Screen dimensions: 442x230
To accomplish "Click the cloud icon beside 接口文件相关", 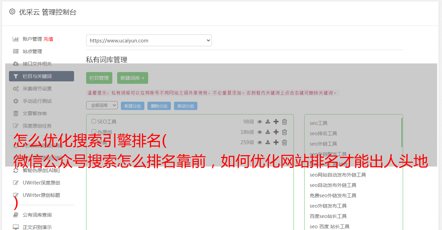I will (x=16, y=64).
